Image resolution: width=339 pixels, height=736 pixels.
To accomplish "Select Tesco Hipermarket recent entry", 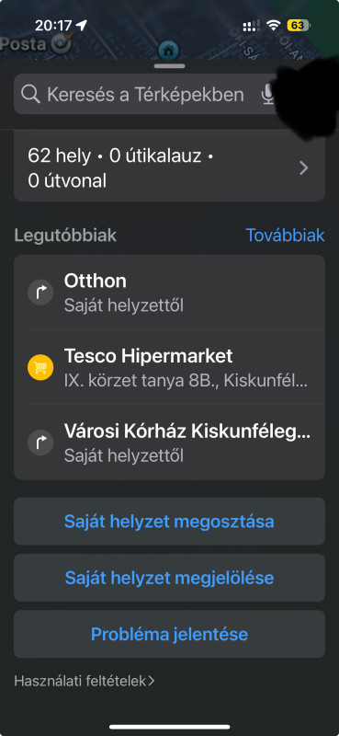I will tap(169, 367).
